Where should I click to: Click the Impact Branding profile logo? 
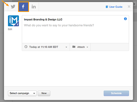pos(13,21)
